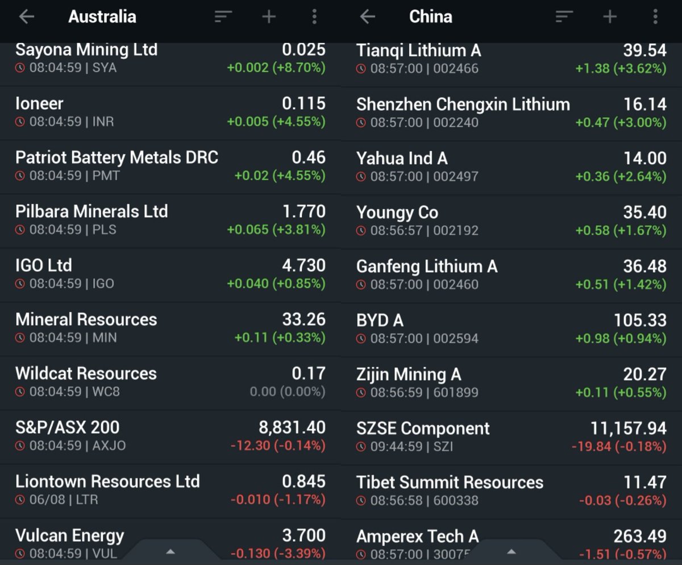Expand bottom drawer in China panel
This screenshot has width=682, height=565.
511,551
